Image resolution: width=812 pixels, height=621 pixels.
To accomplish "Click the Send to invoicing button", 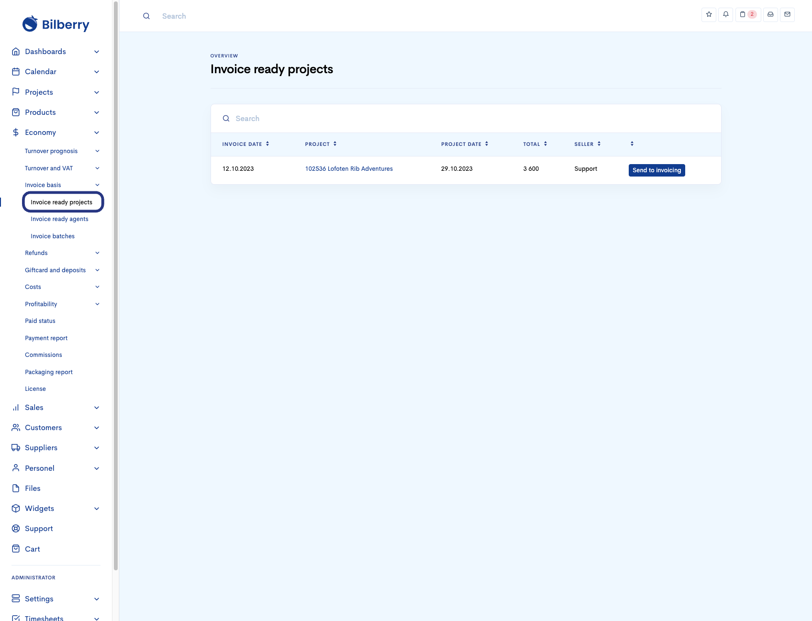I will tap(656, 170).
